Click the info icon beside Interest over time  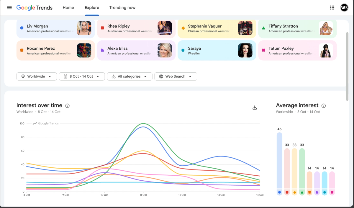[67, 106]
